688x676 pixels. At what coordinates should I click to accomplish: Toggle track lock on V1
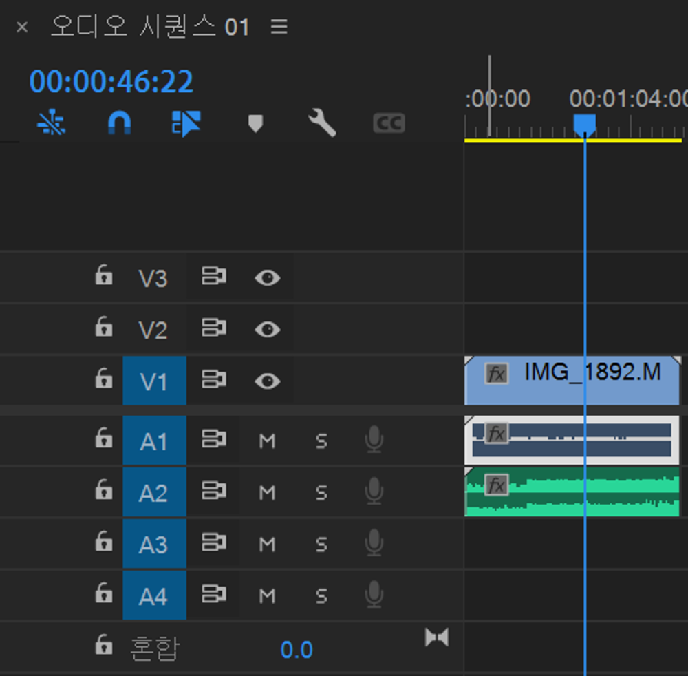104,379
